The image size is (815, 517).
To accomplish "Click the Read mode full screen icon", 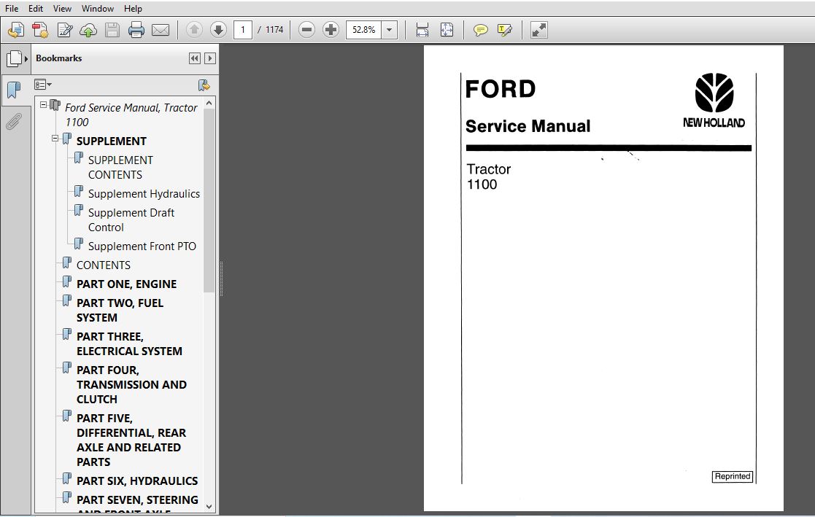I will coord(539,30).
